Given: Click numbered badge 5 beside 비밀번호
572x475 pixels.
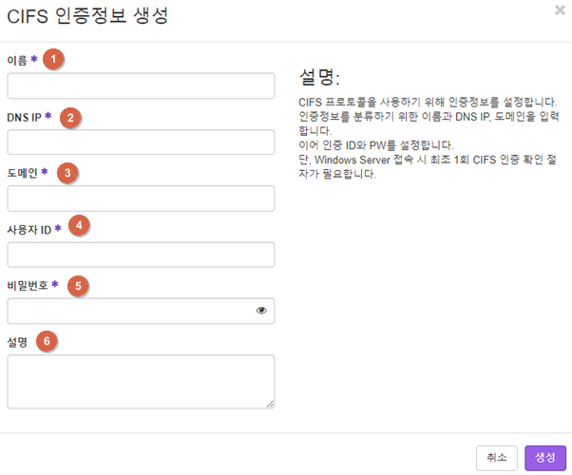Looking at the screenshot, I should (80, 284).
